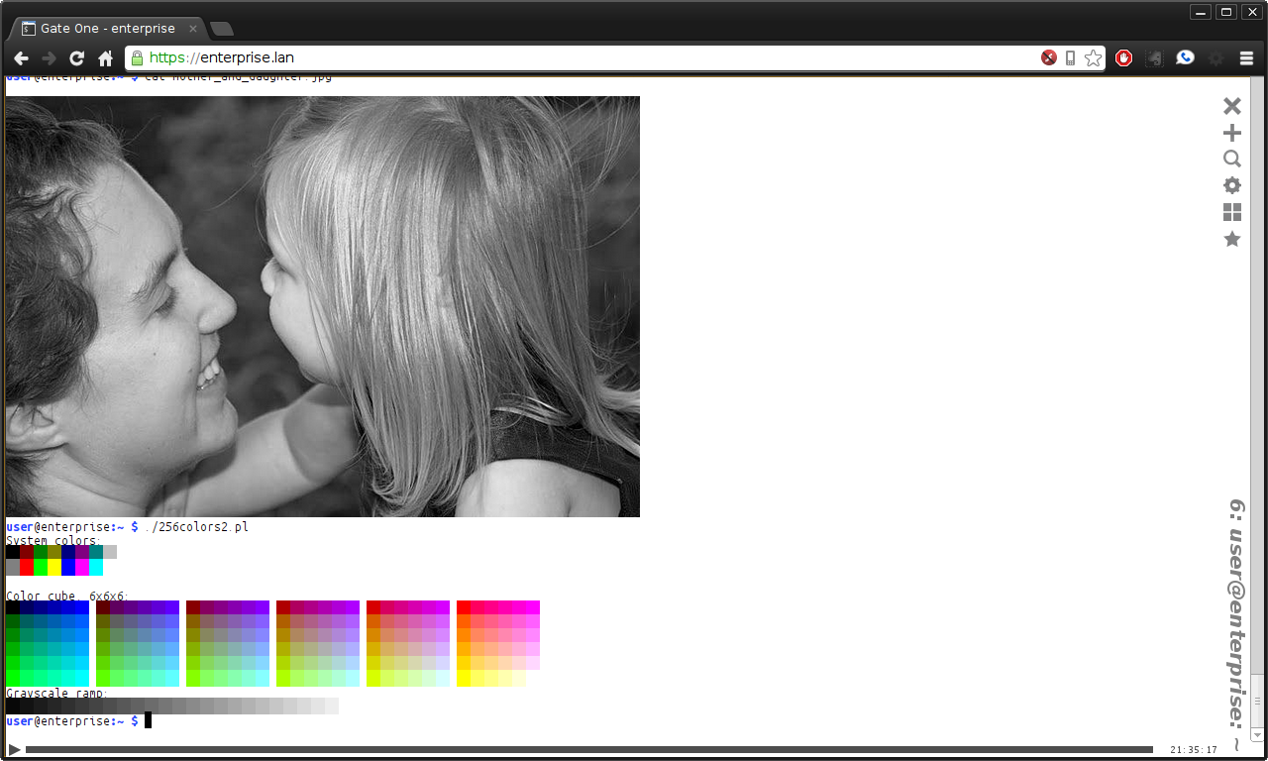Click the forward navigation arrow
The height and width of the screenshot is (761, 1268).
(x=49, y=57)
